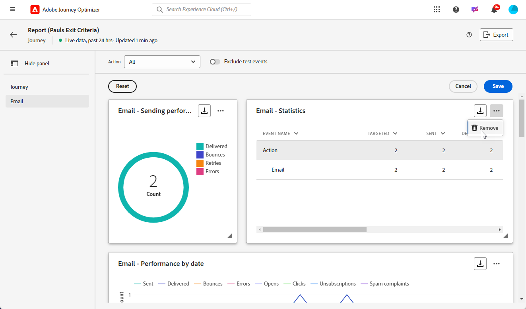526x309 pixels.
Task: Click the help question mark icon in the top bar
Action: (x=456, y=10)
